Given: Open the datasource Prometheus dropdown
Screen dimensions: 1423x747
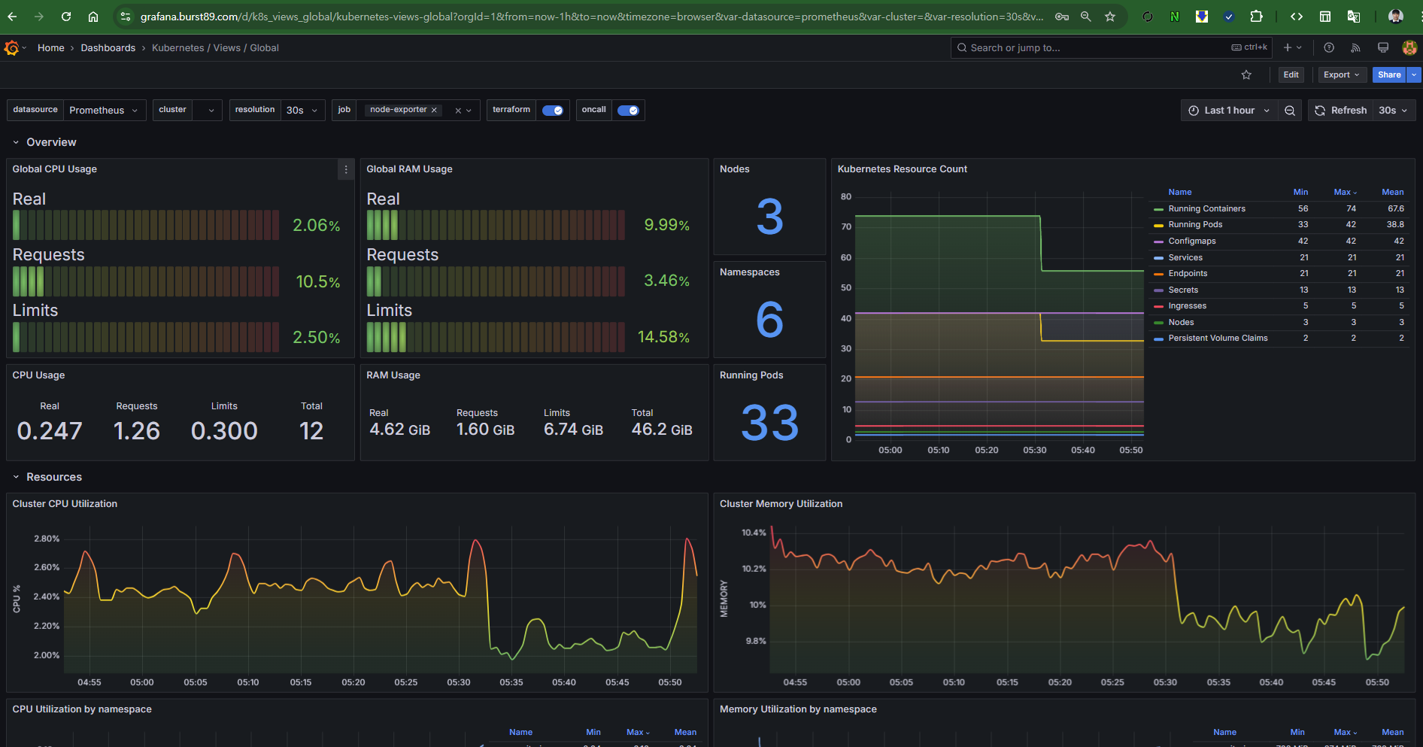Looking at the screenshot, I should tap(104, 111).
